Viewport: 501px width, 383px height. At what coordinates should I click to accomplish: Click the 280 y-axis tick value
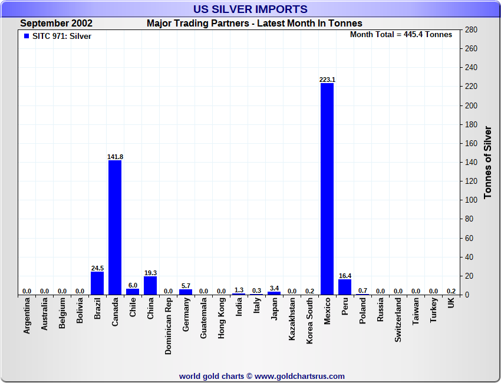point(470,30)
